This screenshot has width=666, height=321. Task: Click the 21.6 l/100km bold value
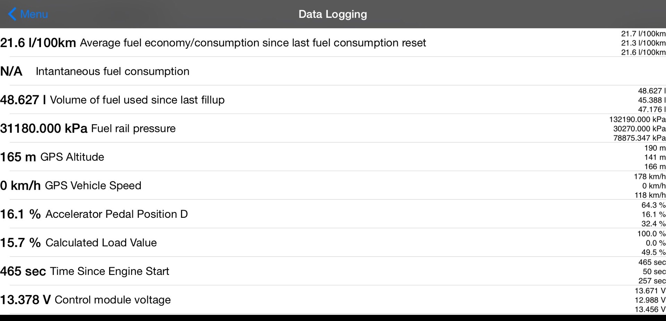38,43
